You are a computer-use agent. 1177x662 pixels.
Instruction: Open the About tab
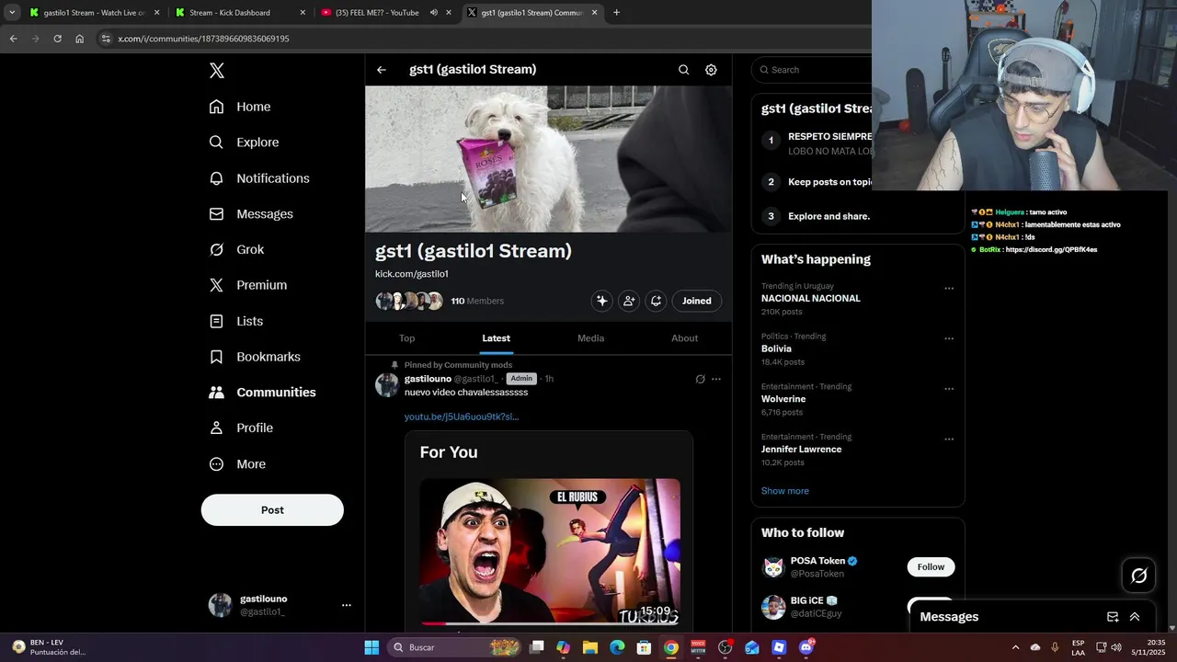coord(684,338)
